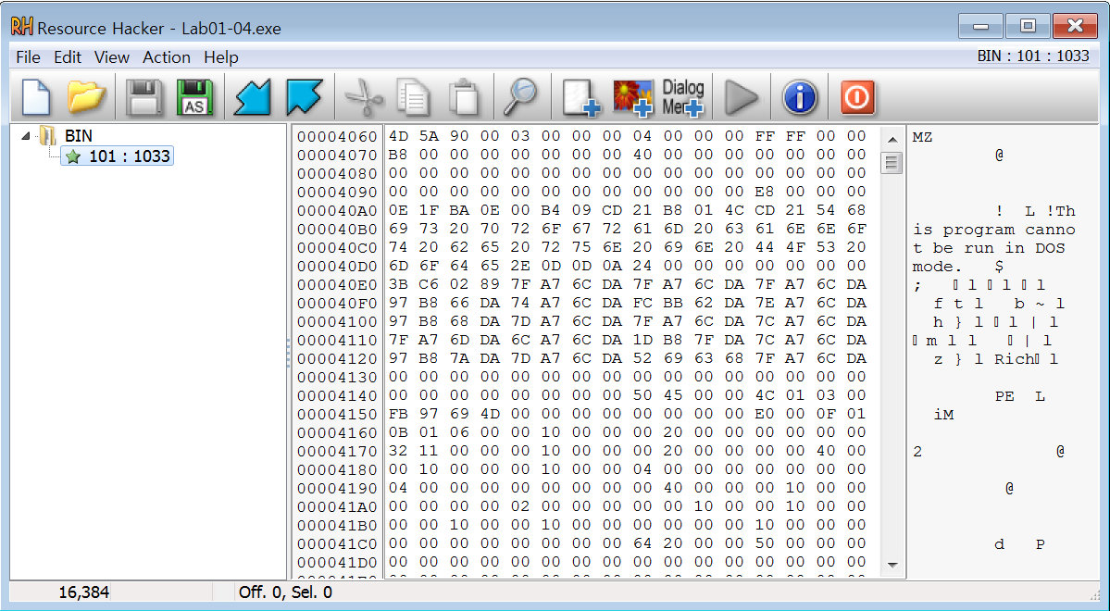Select the 101 : 1033 tree item

click(x=118, y=156)
